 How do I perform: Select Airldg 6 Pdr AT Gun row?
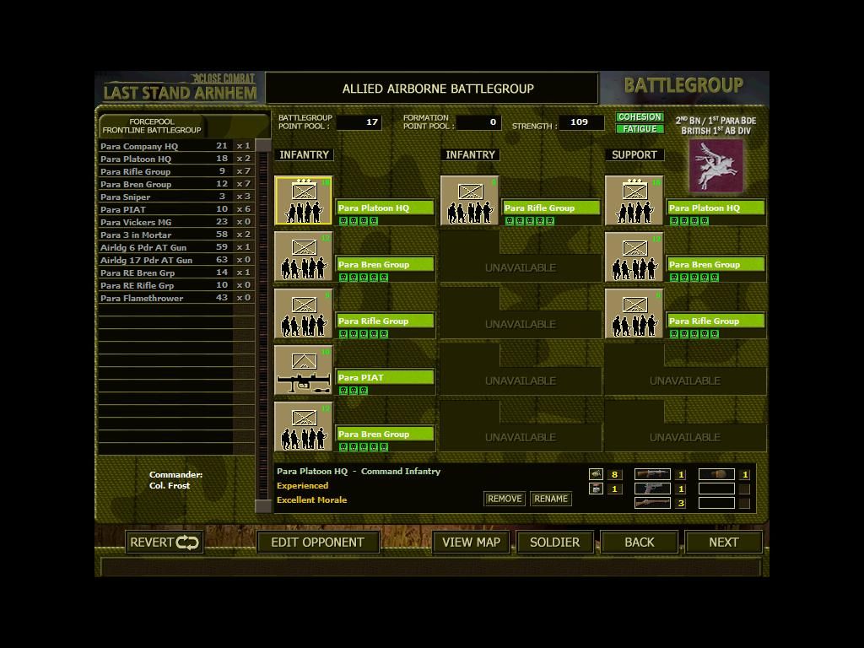click(x=176, y=247)
